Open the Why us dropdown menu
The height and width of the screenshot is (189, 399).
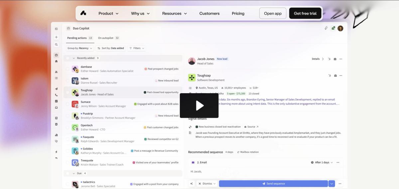pos(140,13)
